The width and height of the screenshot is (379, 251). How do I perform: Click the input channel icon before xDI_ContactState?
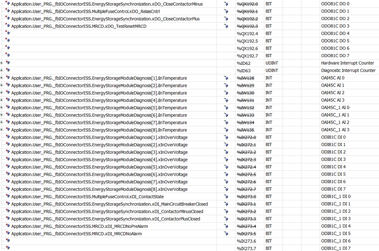point(8,197)
